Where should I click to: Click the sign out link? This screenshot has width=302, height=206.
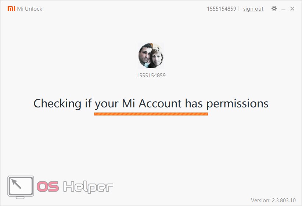tap(253, 9)
